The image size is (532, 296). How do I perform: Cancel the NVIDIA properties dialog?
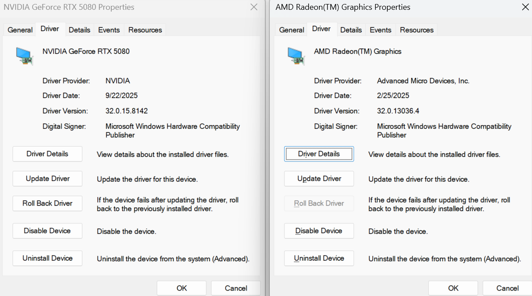pyautogui.click(x=236, y=288)
